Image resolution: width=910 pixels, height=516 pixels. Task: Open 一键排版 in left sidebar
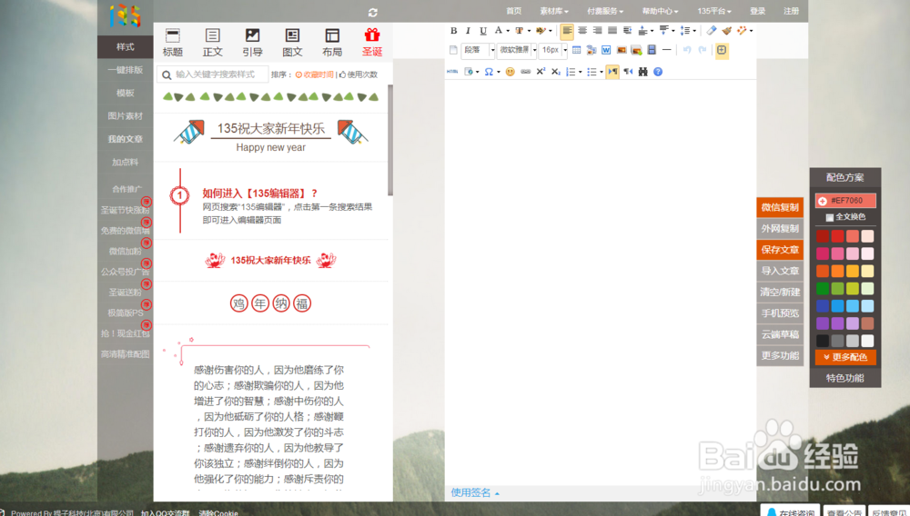click(126, 70)
